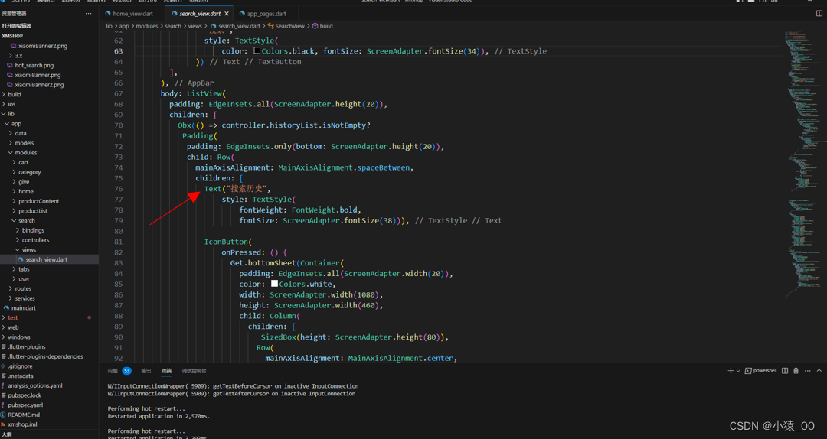Create a new terminal with plus icon

click(731, 371)
